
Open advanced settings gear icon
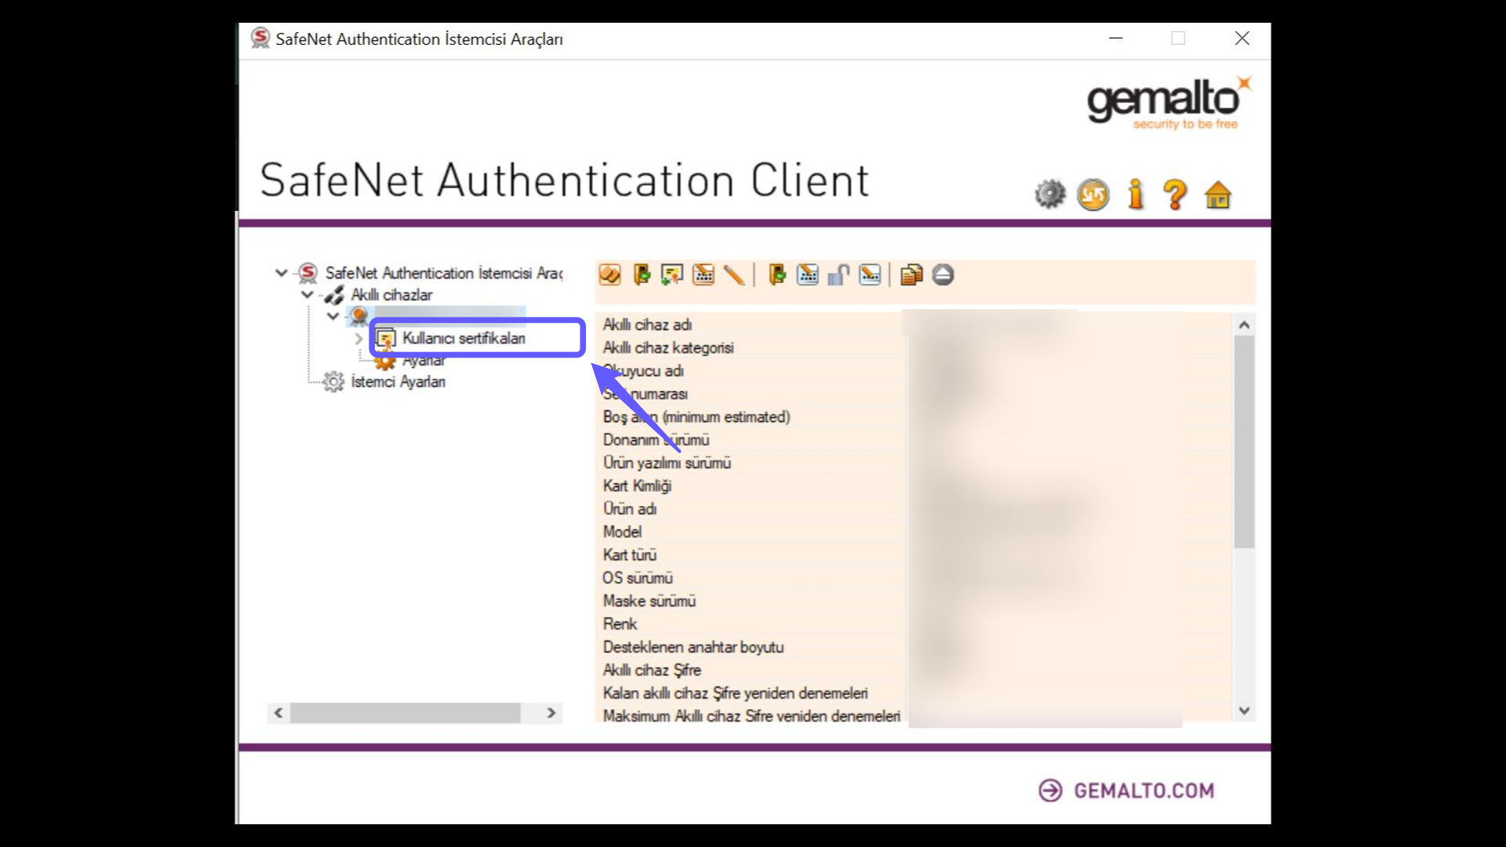click(1049, 194)
